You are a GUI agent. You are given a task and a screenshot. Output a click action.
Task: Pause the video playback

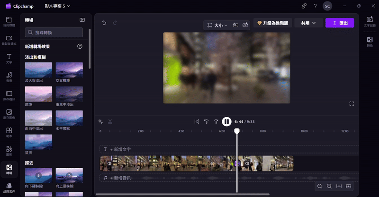[226, 121]
